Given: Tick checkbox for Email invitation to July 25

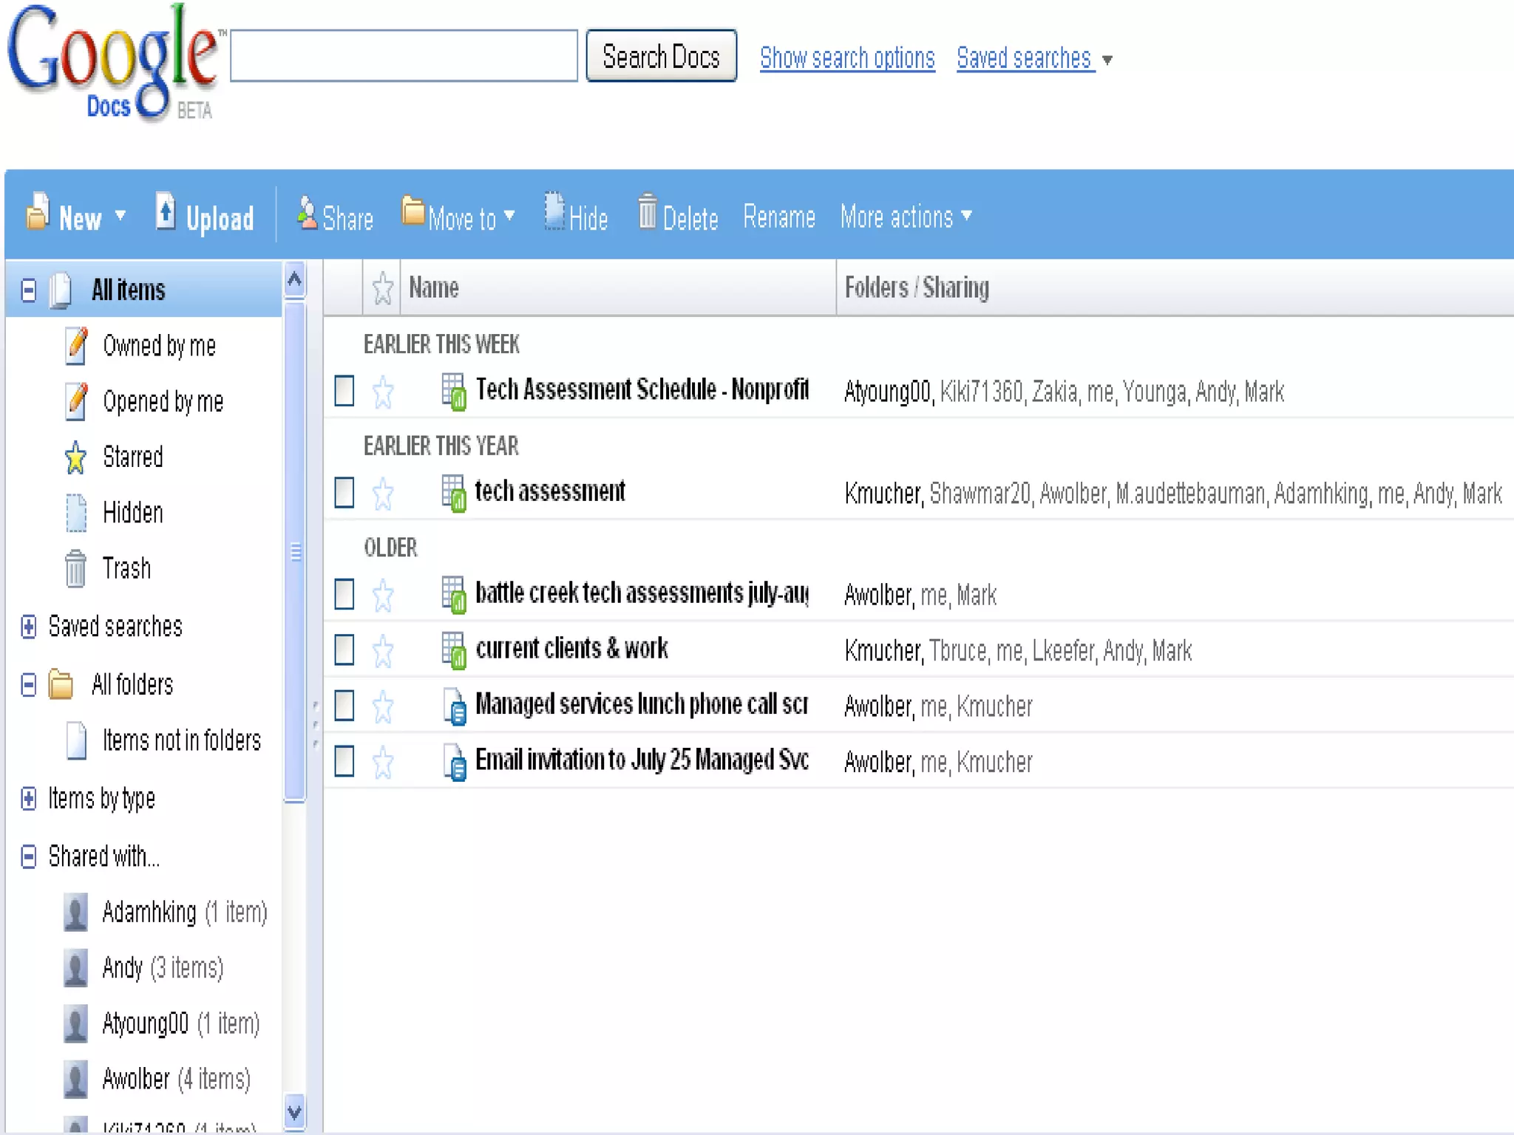Looking at the screenshot, I should pos(344,761).
